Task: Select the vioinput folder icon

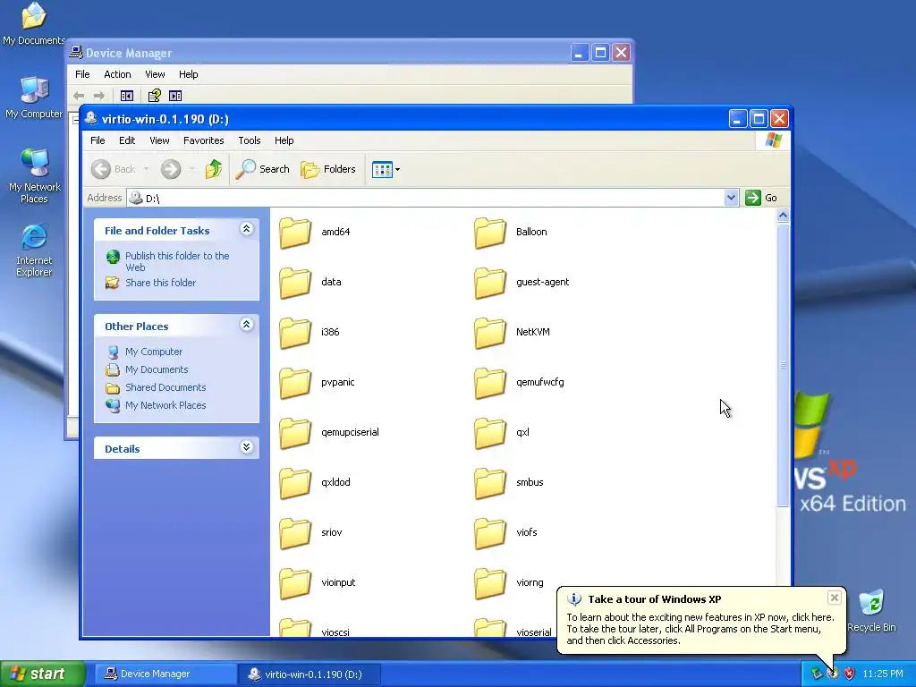Action: (295, 583)
